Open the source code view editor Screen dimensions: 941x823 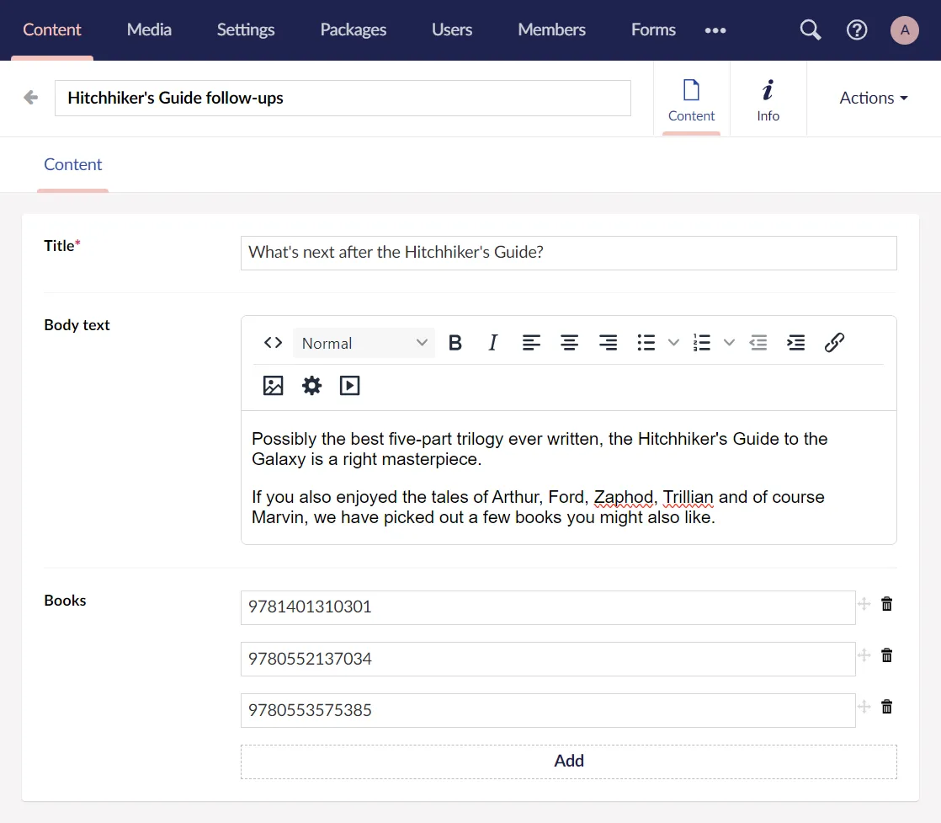(273, 343)
